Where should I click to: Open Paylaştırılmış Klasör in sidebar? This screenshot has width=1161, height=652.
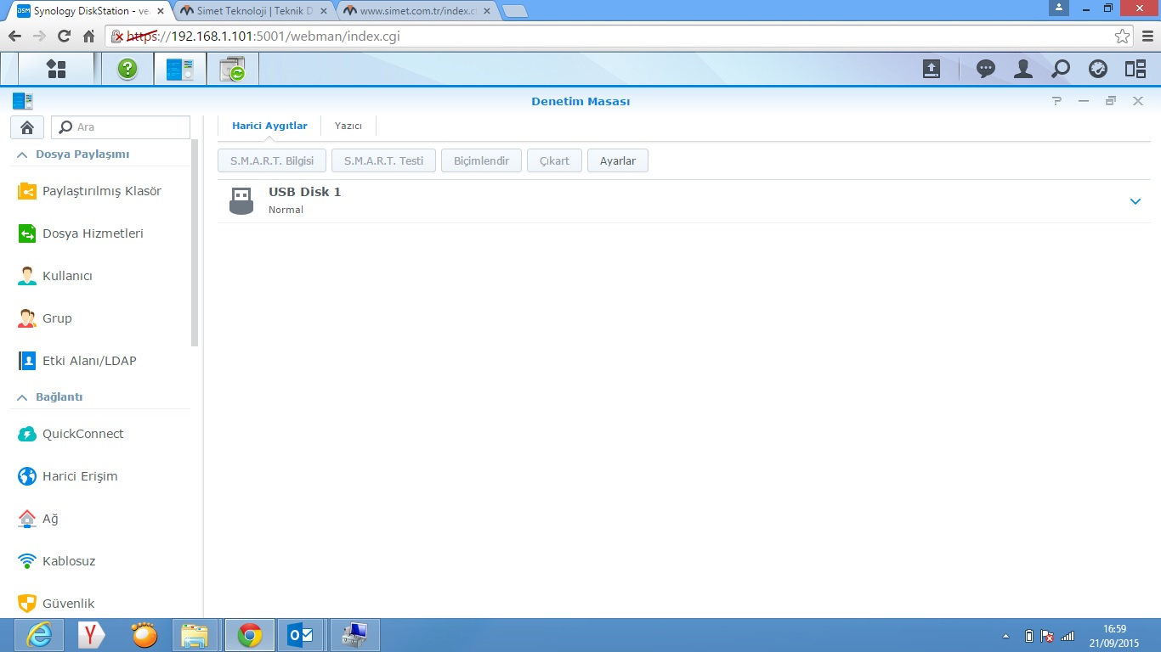(101, 191)
